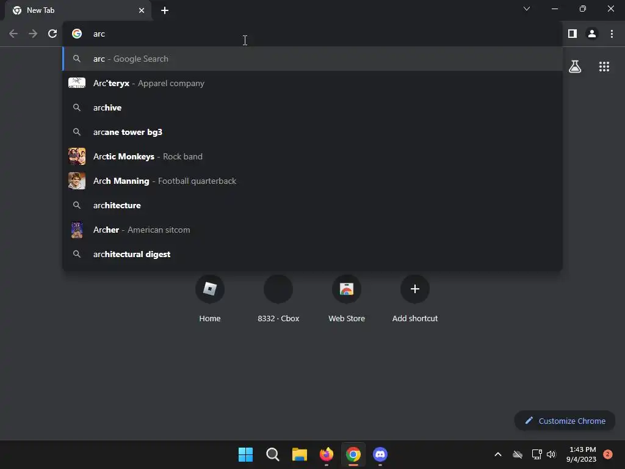Open the clock showing 1:43 PM

581,454
